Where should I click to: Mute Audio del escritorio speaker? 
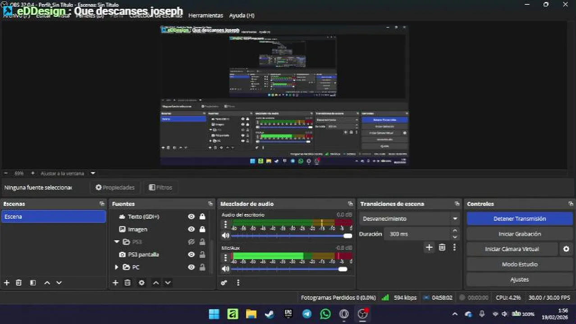[225, 235]
